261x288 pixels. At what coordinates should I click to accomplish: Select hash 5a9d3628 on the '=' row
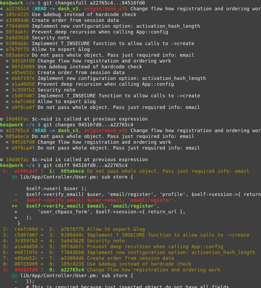[x=17, y=38]
